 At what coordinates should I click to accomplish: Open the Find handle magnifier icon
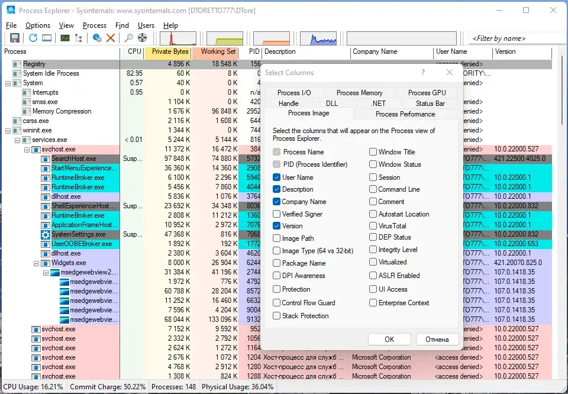128,38
